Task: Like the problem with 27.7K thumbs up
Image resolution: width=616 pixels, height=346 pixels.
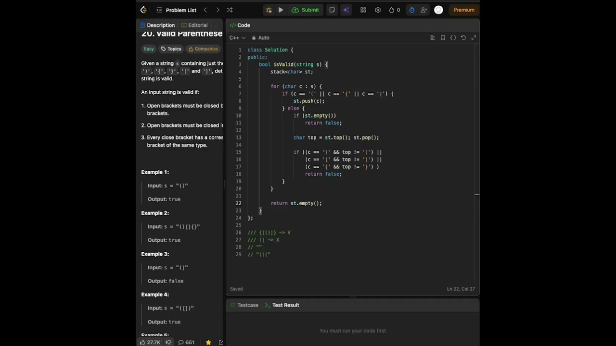Action: 150,343
